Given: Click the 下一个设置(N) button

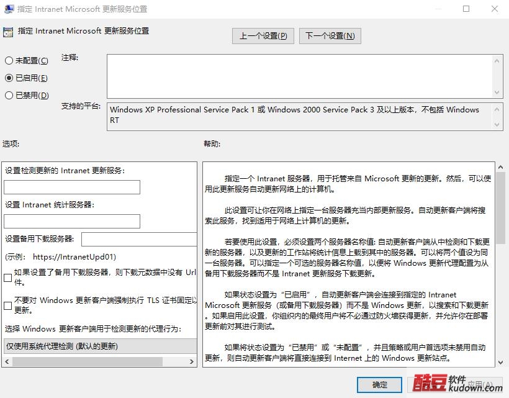Looking at the screenshot, I should [330, 36].
